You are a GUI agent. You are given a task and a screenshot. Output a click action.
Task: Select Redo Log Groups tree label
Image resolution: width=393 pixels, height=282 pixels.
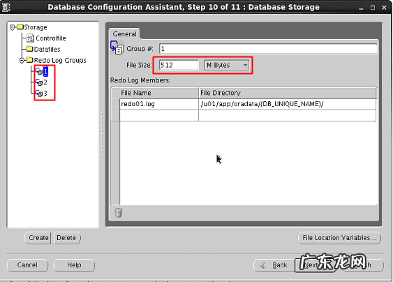(60, 60)
